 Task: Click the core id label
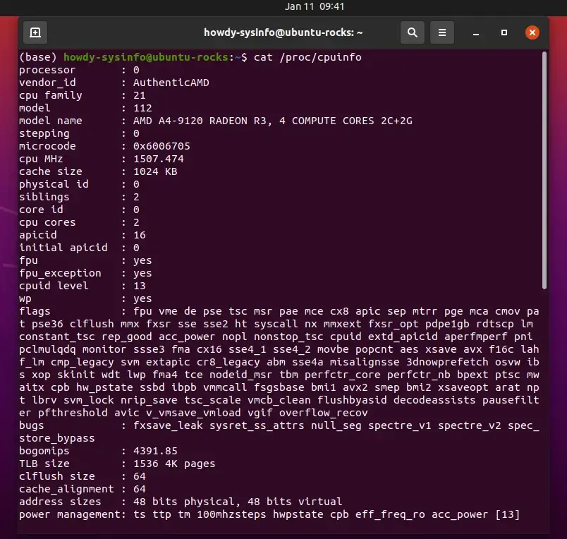click(41, 210)
